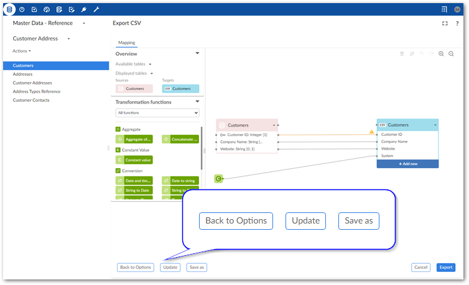Click Add new in target Customers table

point(407,164)
